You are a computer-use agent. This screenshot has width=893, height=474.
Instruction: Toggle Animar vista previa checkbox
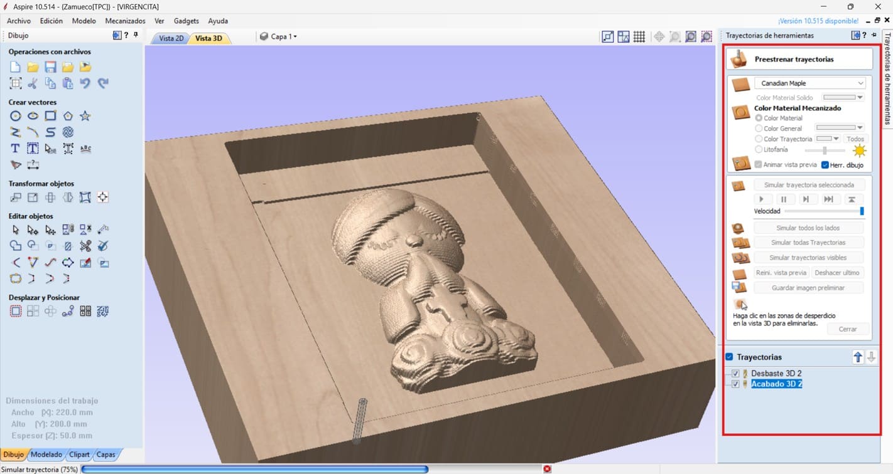(x=759, y=165)
